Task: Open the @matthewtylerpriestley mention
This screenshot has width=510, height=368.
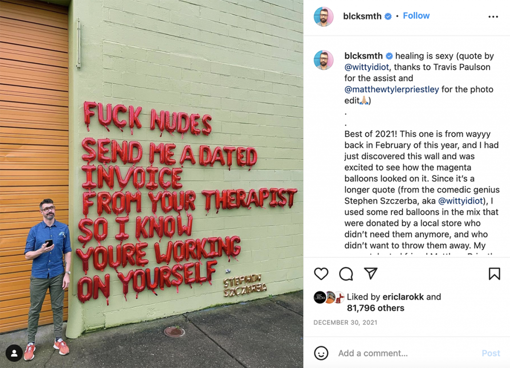Action: pyautogui.click(x=391, y=89)
